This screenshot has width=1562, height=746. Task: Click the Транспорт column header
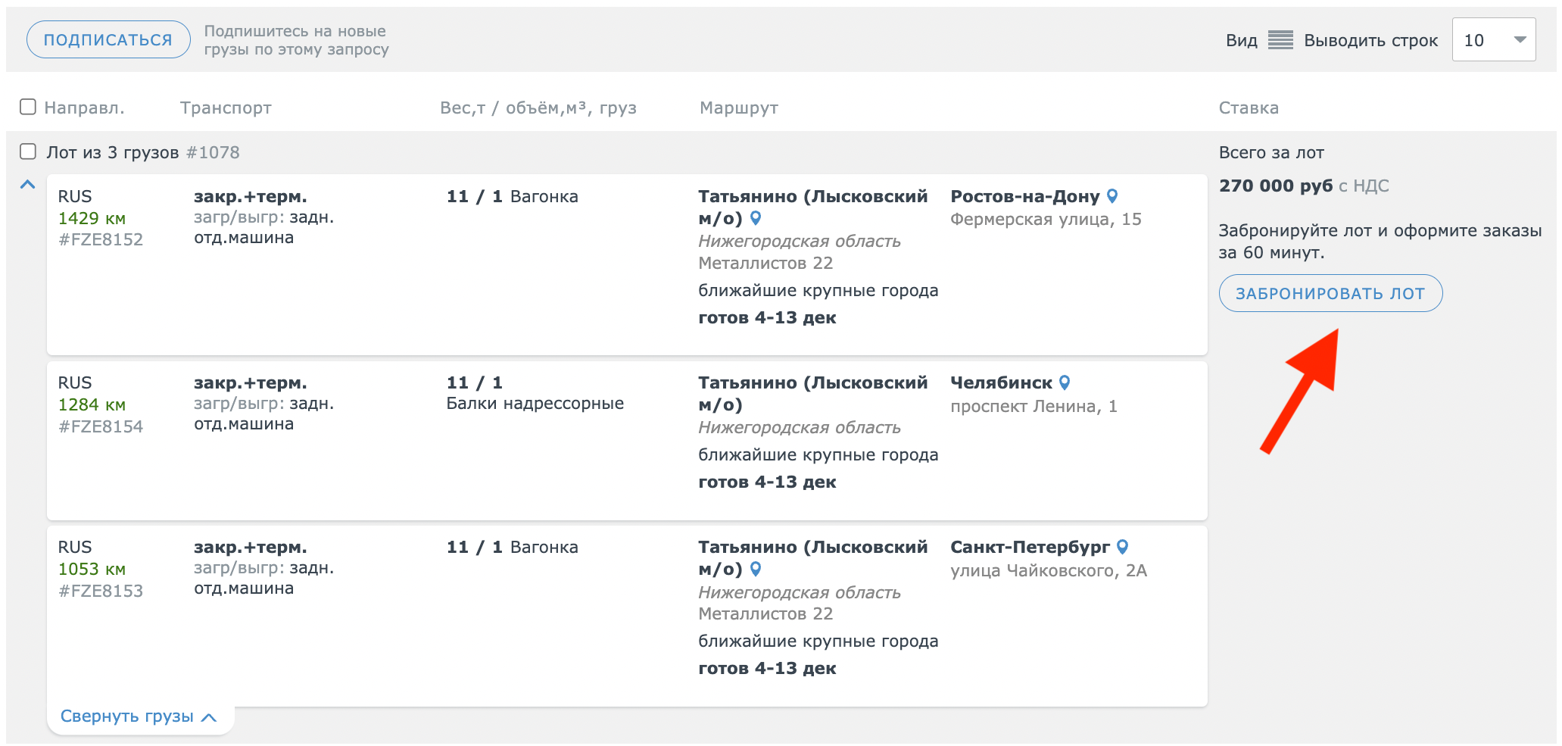(226, 108)
